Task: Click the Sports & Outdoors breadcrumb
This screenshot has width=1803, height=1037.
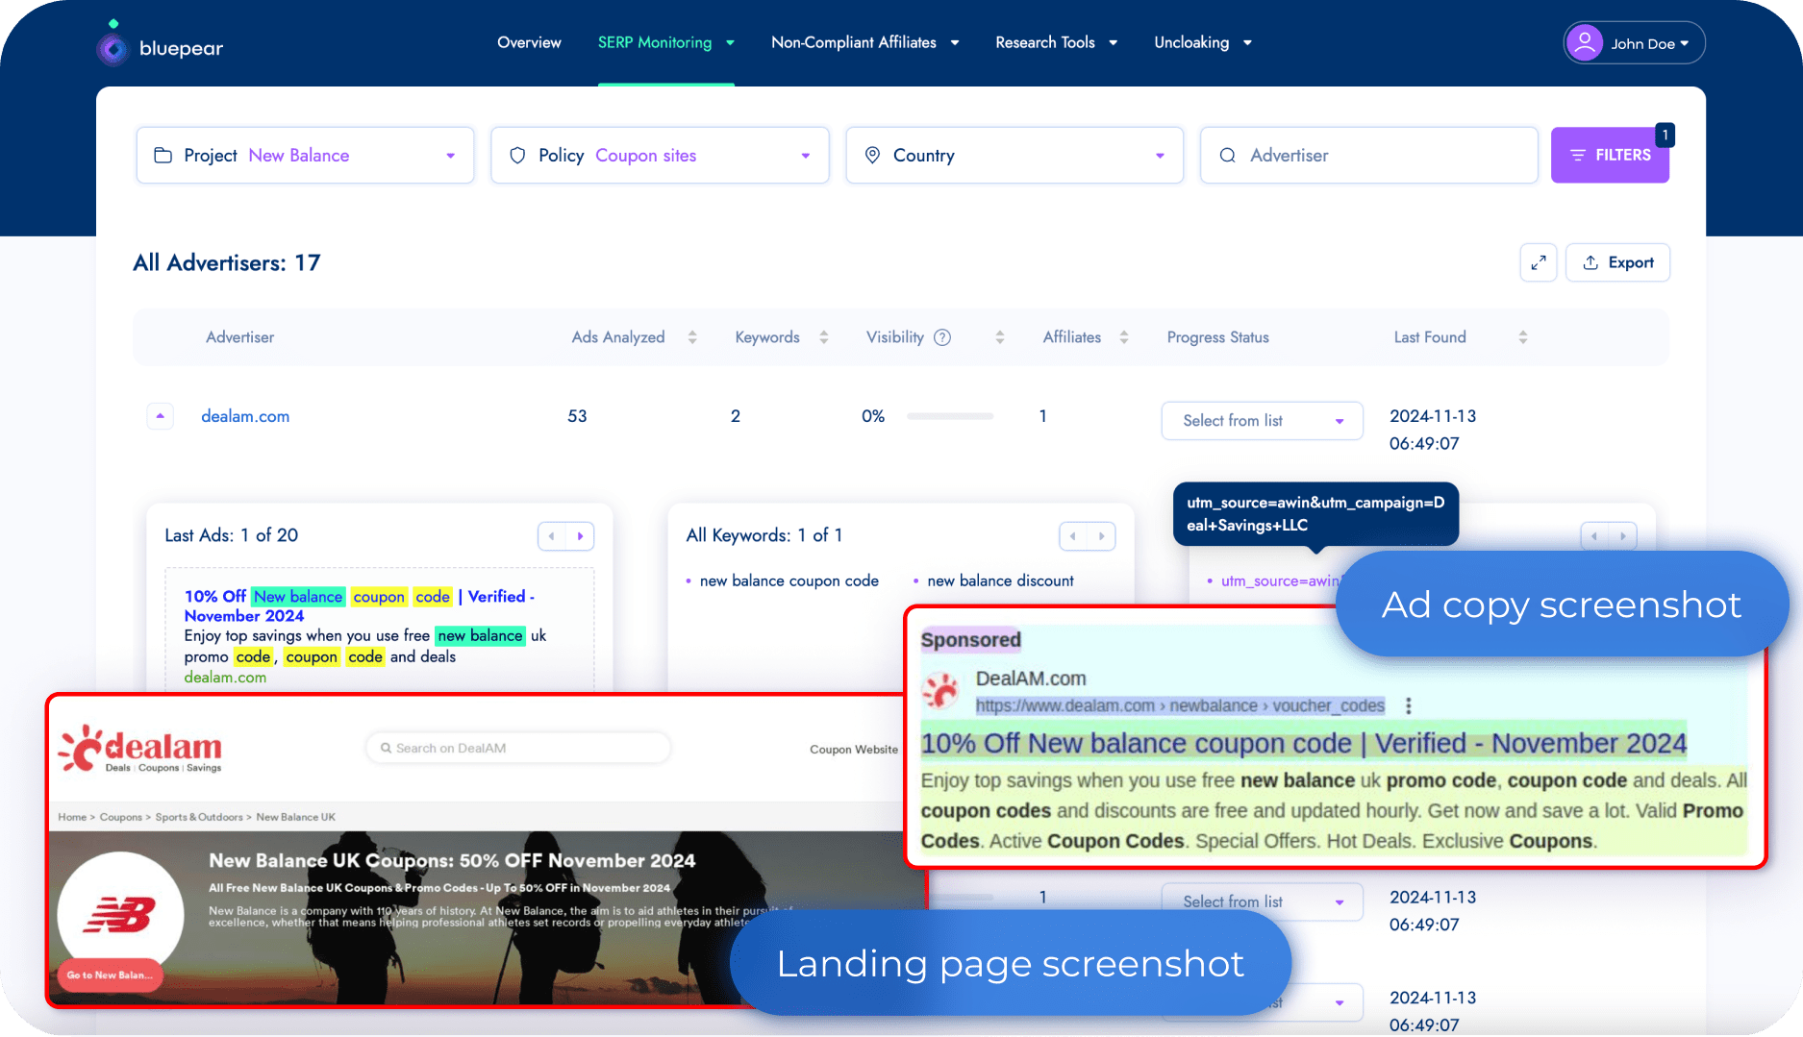Action: (199, 817)
